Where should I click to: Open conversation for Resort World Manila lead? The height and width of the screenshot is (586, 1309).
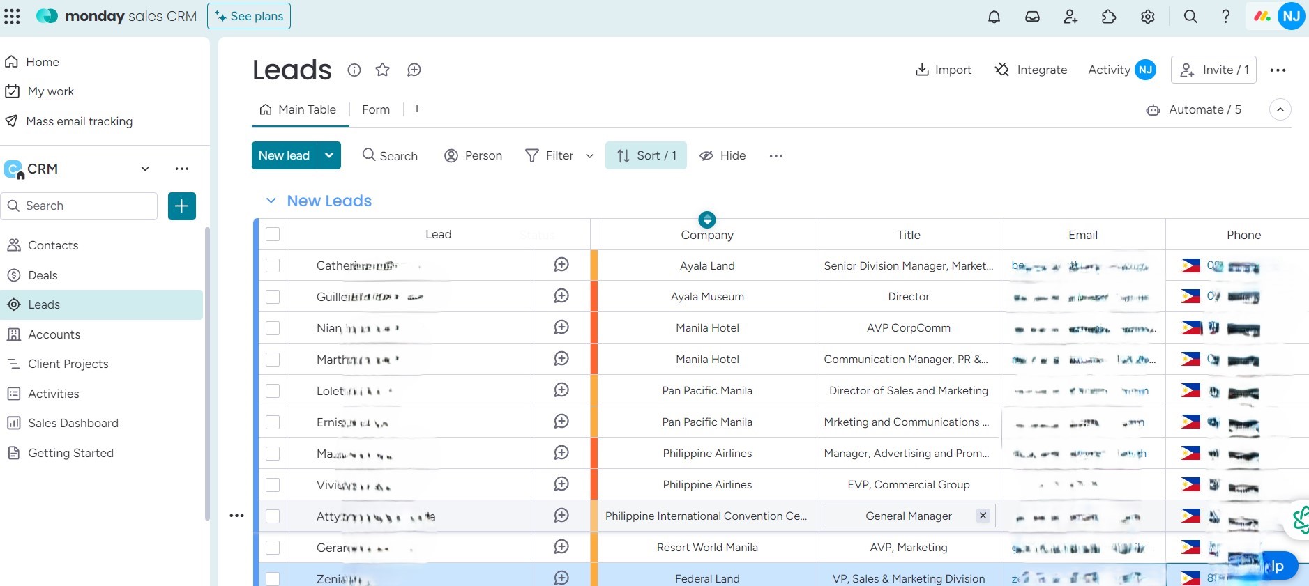tap(561, 547)
